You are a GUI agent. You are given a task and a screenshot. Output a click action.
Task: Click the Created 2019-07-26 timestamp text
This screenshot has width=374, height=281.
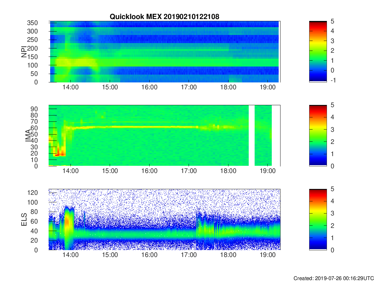[333, 278]
